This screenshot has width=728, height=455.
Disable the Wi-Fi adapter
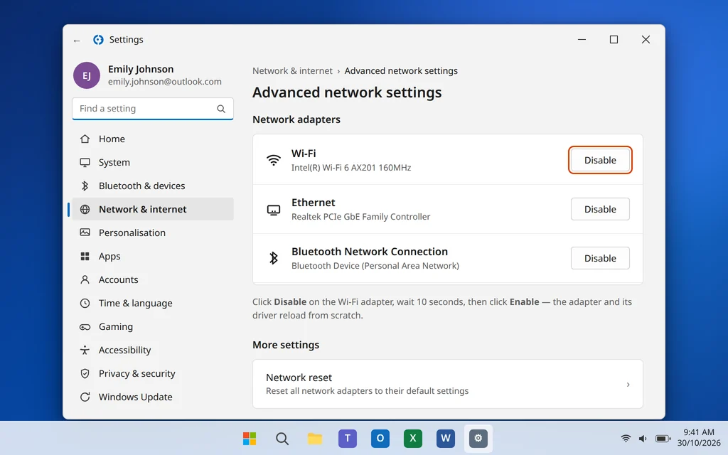click(600, 160)
